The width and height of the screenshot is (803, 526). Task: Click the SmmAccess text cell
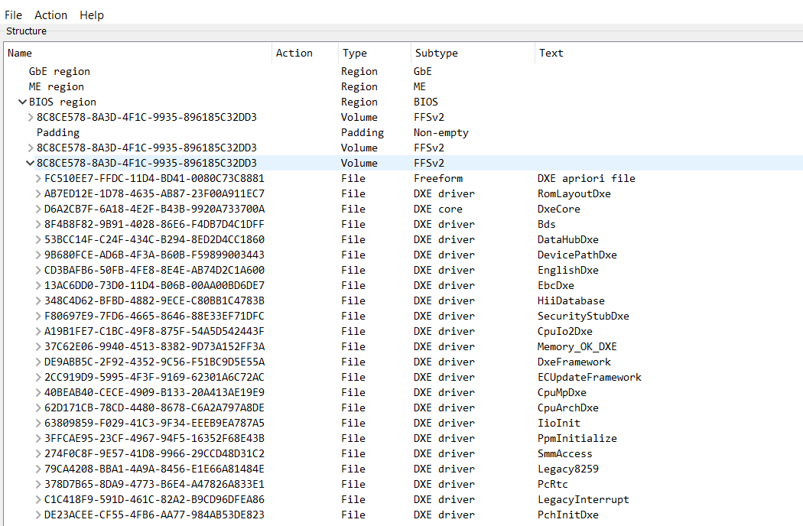point(565,454)
